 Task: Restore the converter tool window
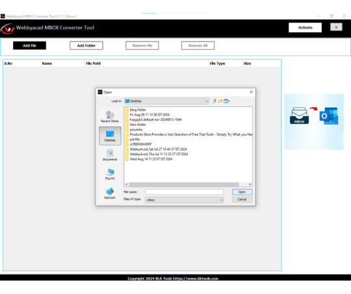tap(331, 16)
